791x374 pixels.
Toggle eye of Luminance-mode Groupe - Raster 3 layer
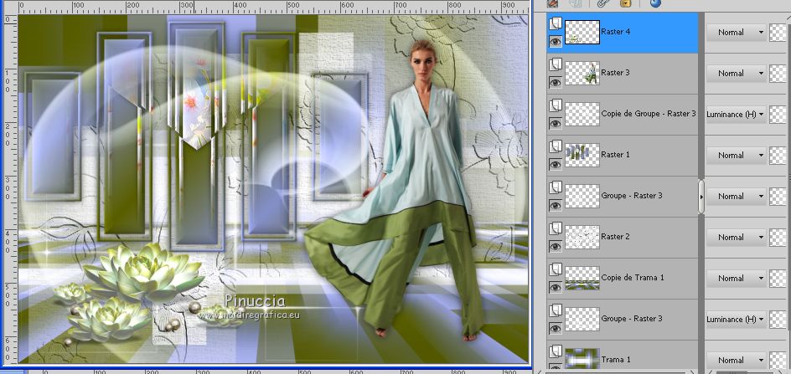click(x=556, y=328)
